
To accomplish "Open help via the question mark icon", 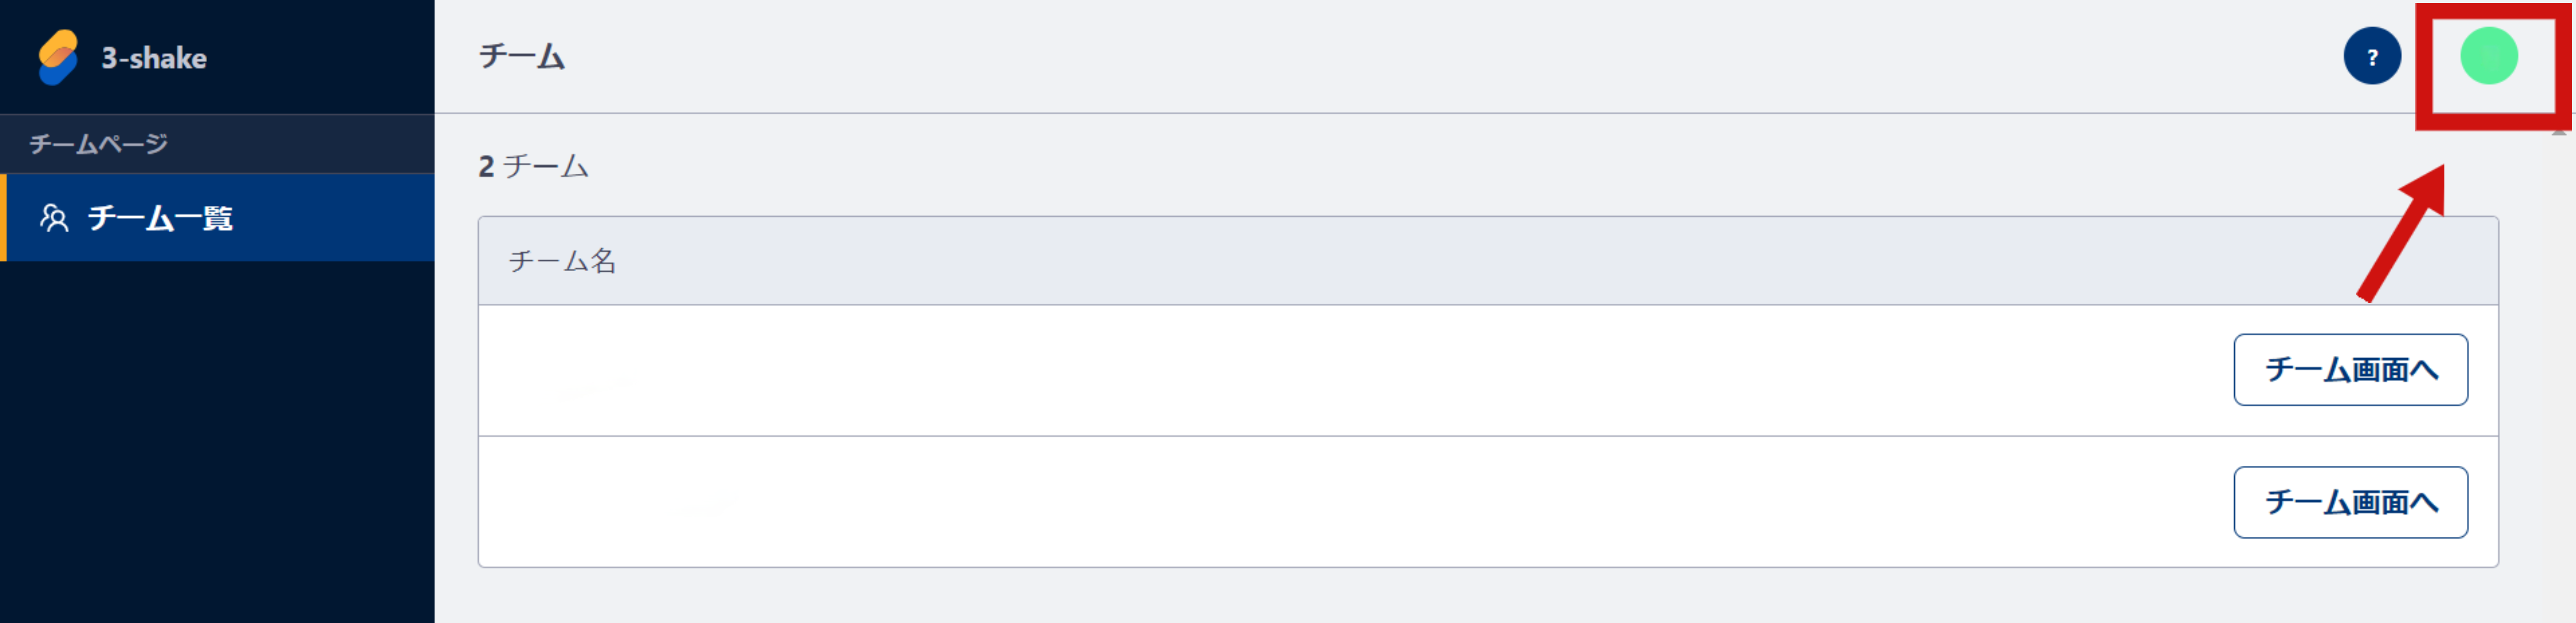I will click(x=2372, y=57).
